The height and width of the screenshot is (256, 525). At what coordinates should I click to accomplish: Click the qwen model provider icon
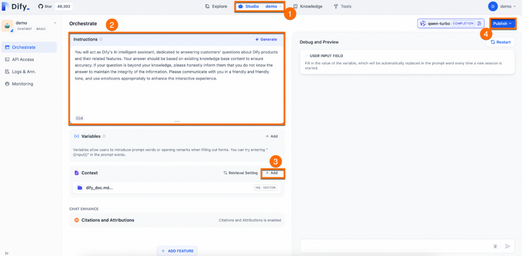pos(423,23)
